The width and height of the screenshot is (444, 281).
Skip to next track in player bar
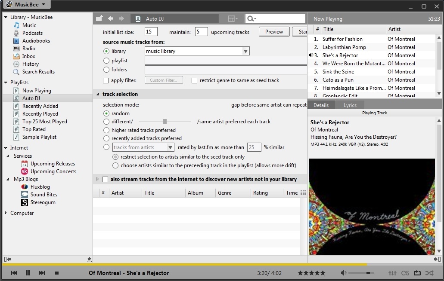[x=42, y=273]
